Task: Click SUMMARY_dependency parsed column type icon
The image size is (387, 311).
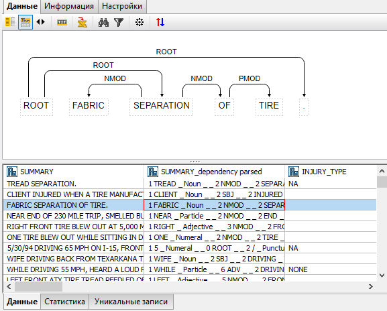Action: click(x=153, y=172)
